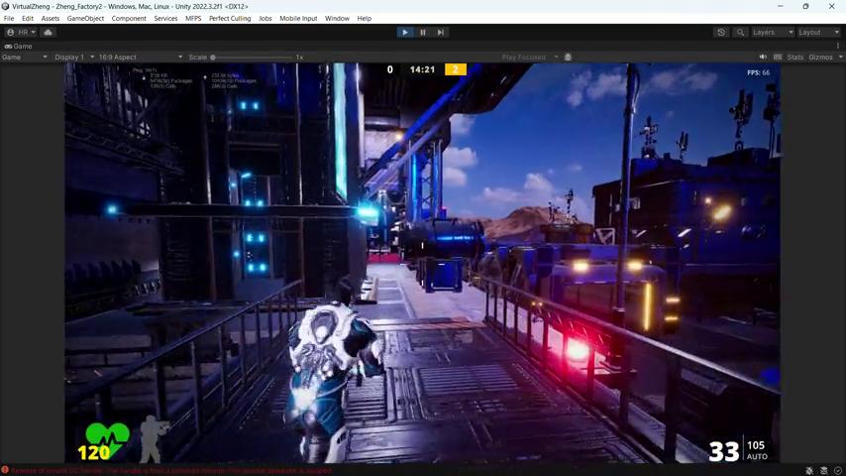Open the Window menu

(337, 19)
